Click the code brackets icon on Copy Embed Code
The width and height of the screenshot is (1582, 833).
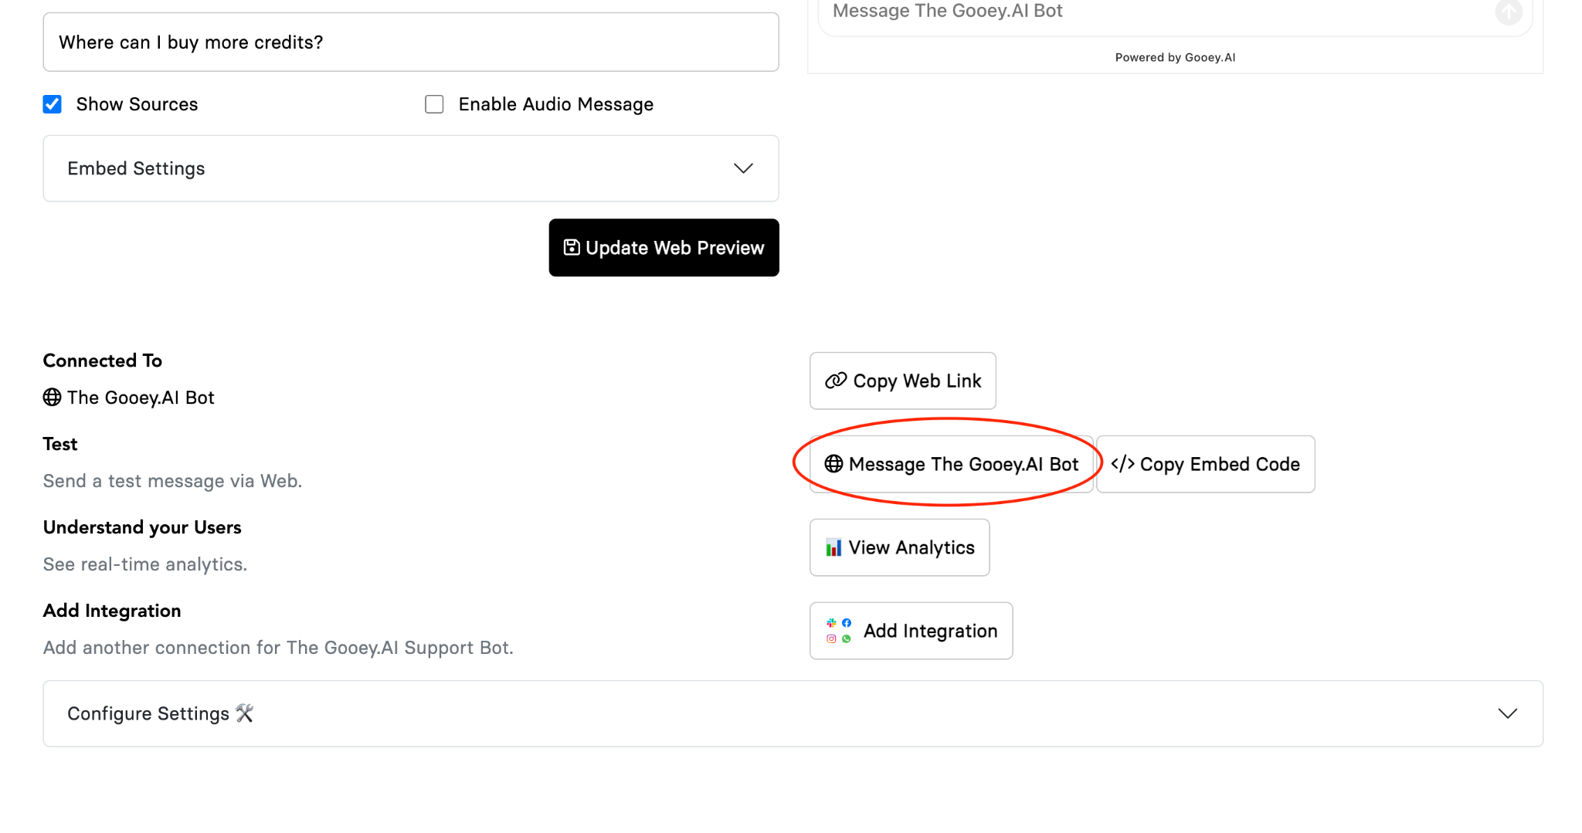1122,464
